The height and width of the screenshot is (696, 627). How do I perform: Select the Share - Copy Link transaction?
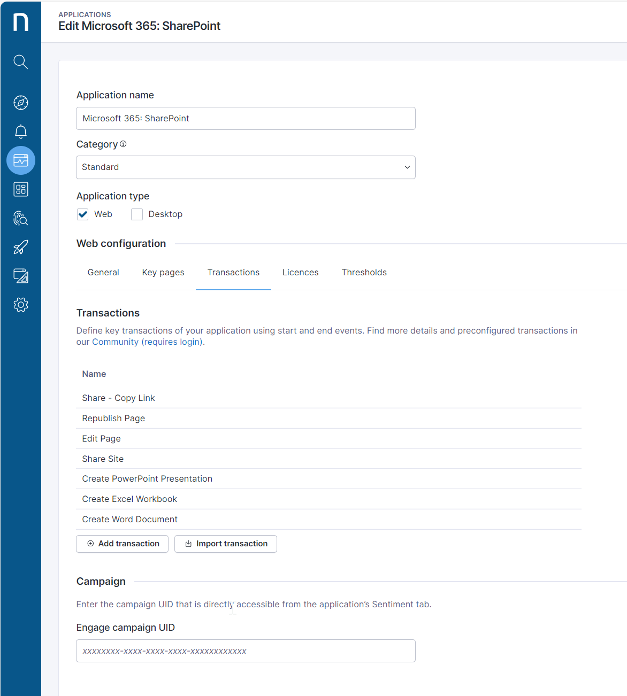pyautogui.click(x=328, y=398)
